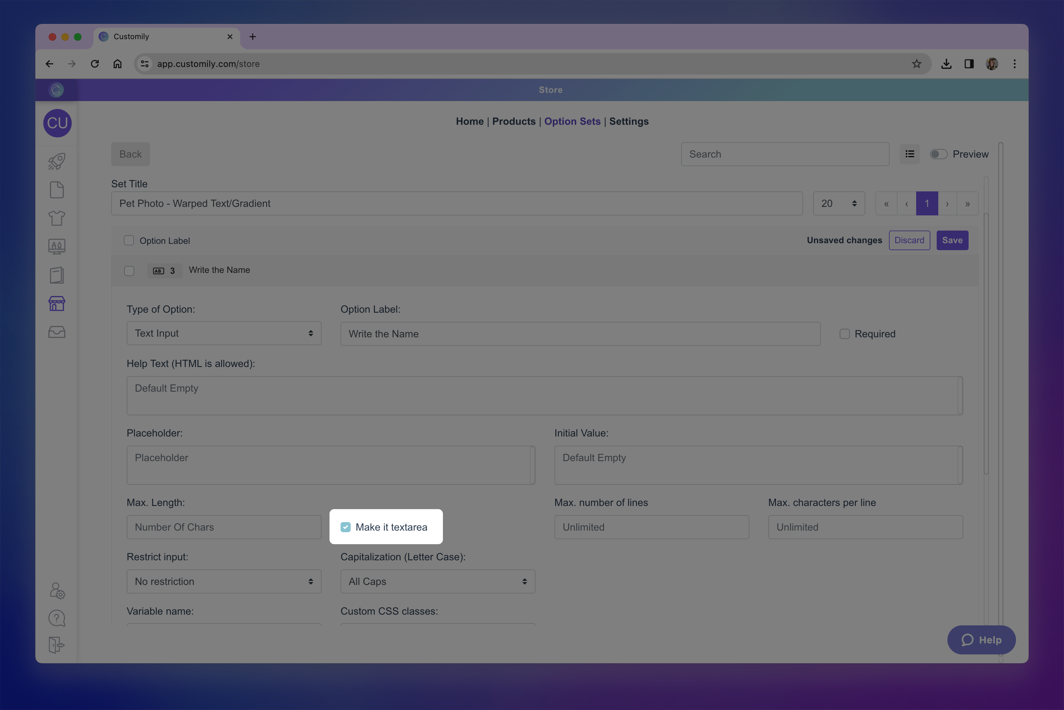Check the Required checkbox

(x=844, y=334)
